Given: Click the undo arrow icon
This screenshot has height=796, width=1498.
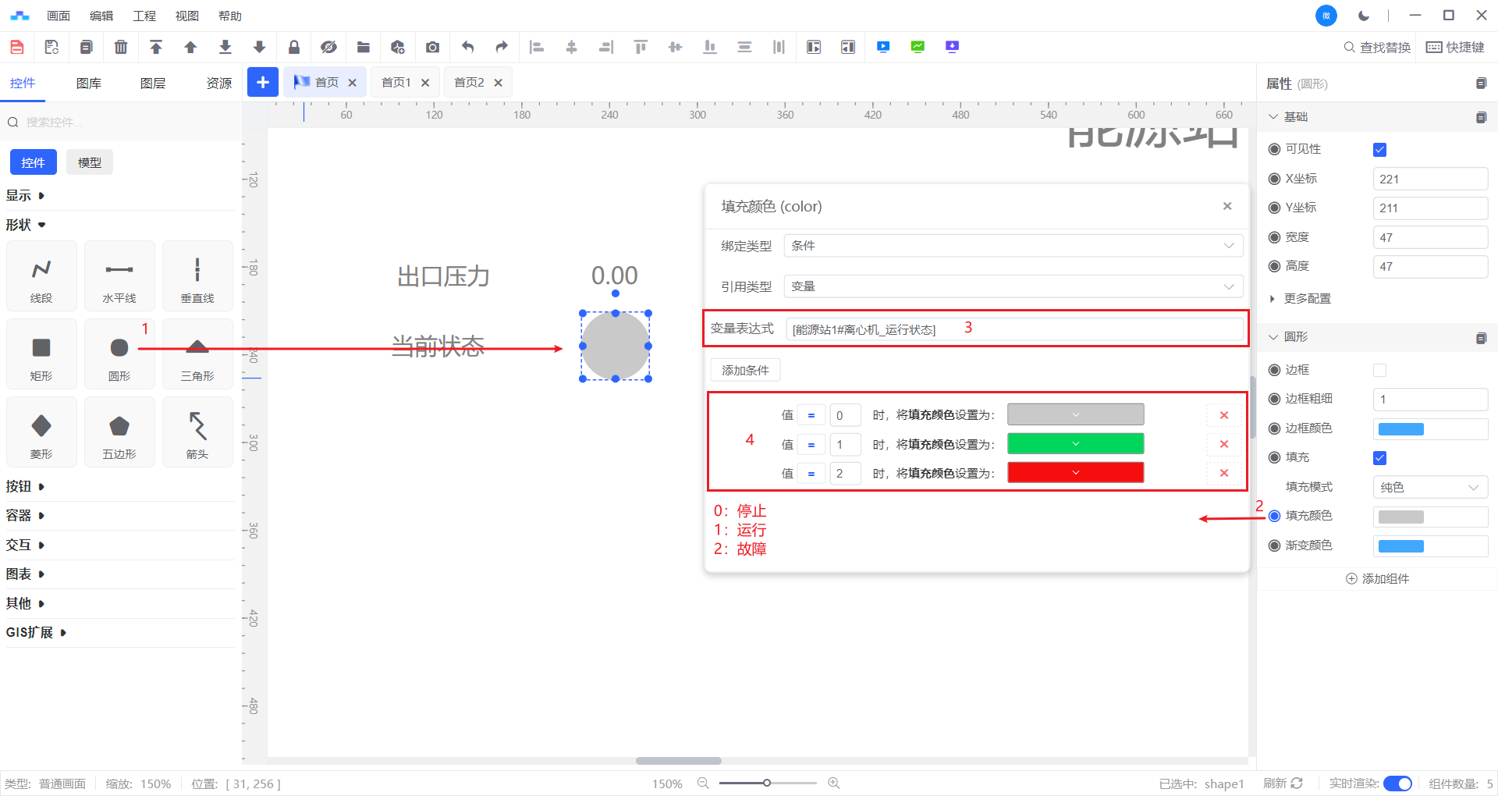Looking at the screenshot, I should tap(467, 48).
